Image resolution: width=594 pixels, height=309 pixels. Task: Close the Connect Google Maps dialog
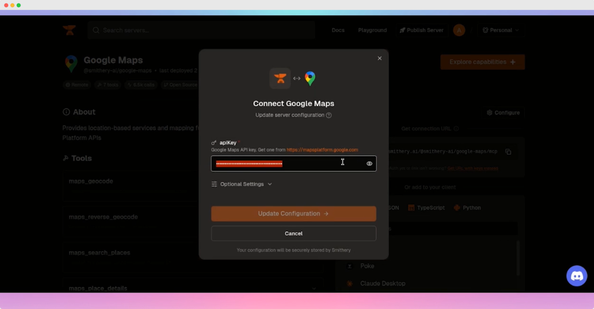tap(379, 59)
